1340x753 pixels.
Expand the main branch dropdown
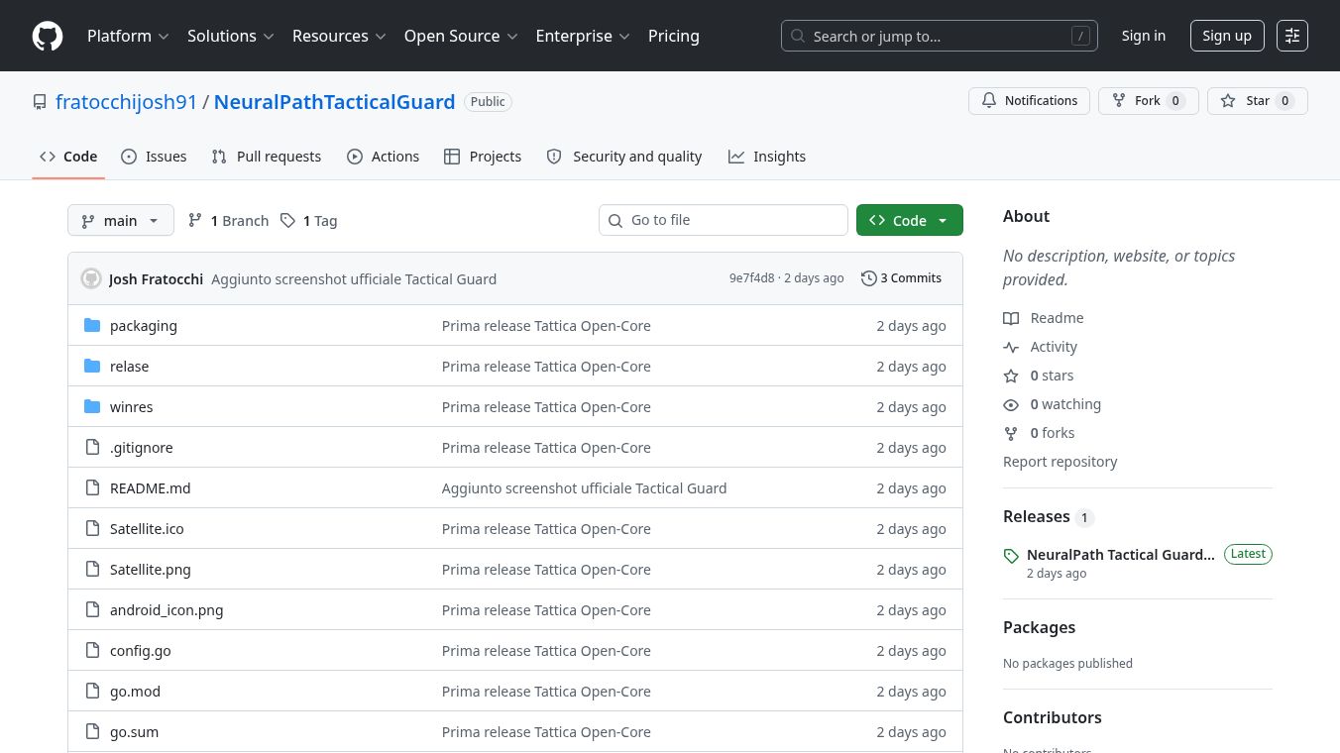click(x=121, y=221)
